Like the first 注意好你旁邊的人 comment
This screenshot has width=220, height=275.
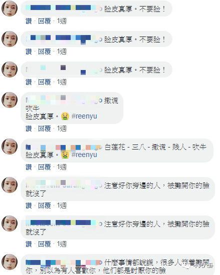(x=29, y=205)
